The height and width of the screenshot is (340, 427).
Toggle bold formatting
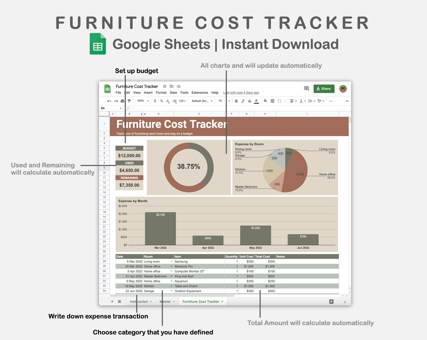(x=236, y=101)
